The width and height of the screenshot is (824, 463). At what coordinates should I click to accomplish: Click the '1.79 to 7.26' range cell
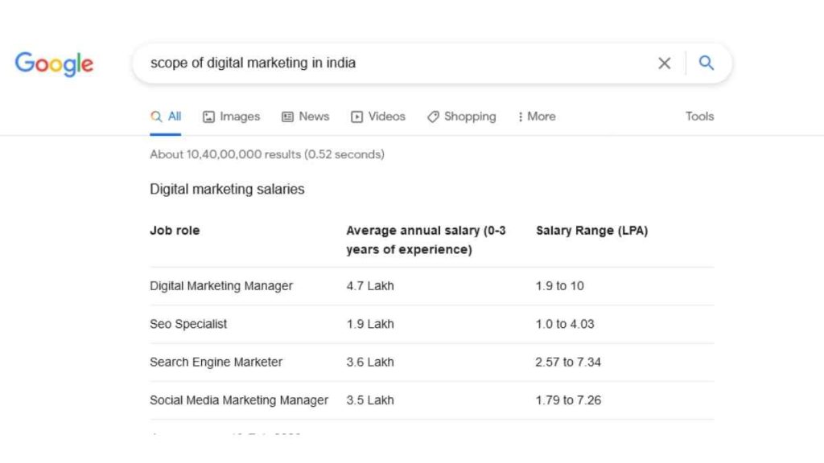[x=568, y=400]
